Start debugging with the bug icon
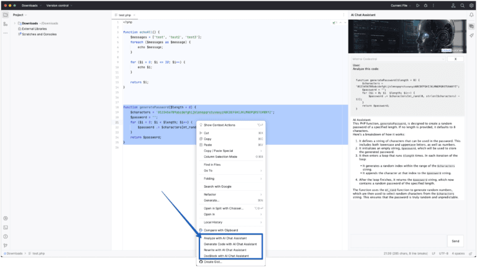 [x=425, y=6]
